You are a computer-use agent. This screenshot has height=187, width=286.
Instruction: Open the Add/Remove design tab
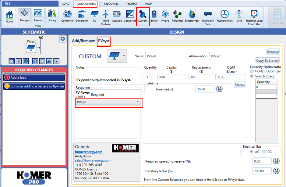83,41
